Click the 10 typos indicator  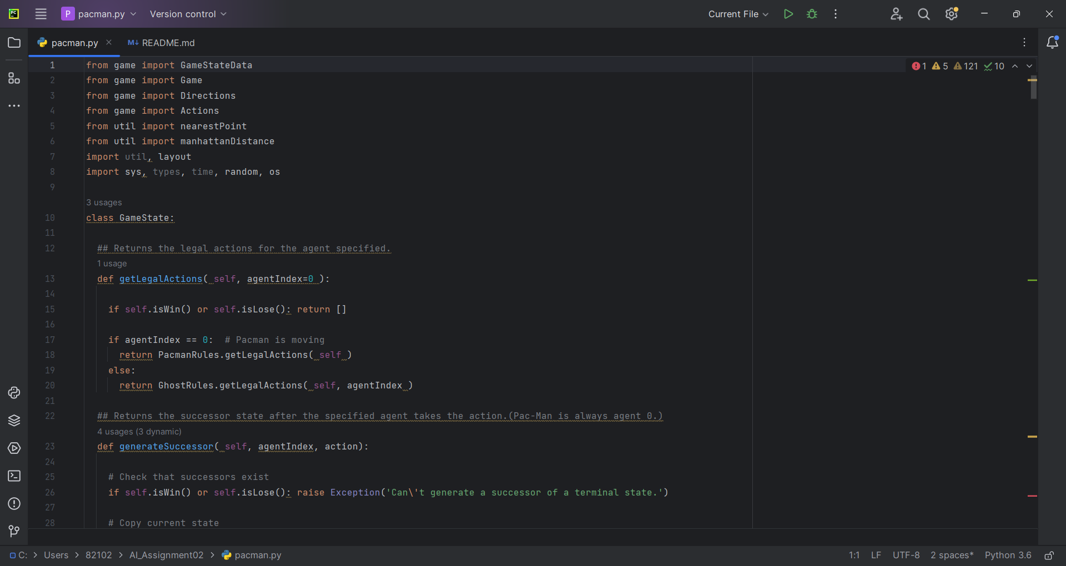994,66
